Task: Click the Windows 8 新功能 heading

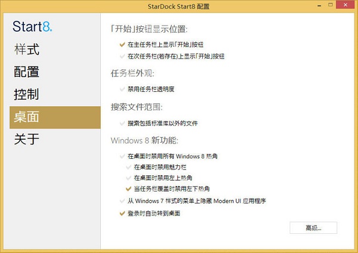Action: 144,140
